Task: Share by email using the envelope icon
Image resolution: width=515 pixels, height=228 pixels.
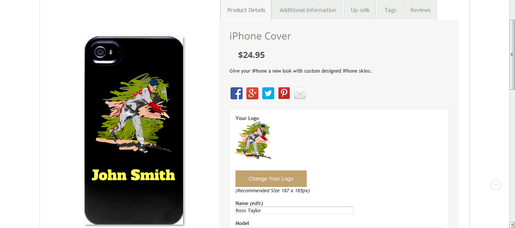Action: tap(300, 93)
